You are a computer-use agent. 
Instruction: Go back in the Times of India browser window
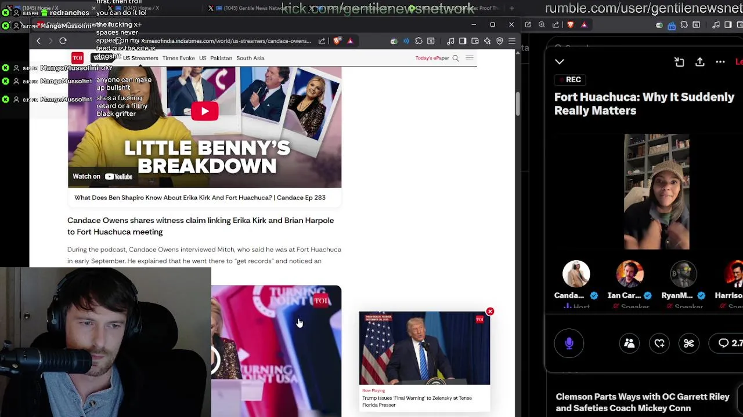click(38, 41)
